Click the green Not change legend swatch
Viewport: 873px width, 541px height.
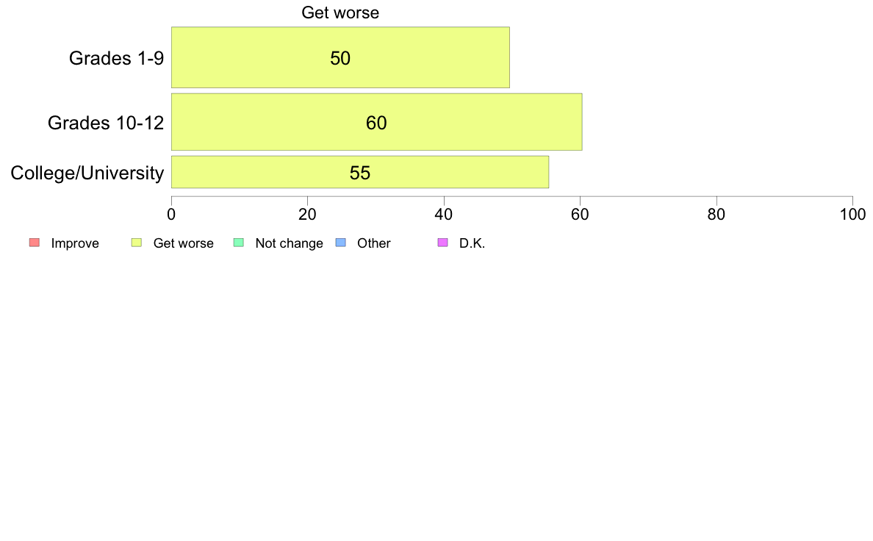238,243
